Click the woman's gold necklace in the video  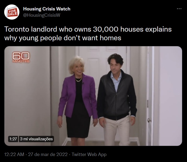pyautogui.click(x=79, y=80)
